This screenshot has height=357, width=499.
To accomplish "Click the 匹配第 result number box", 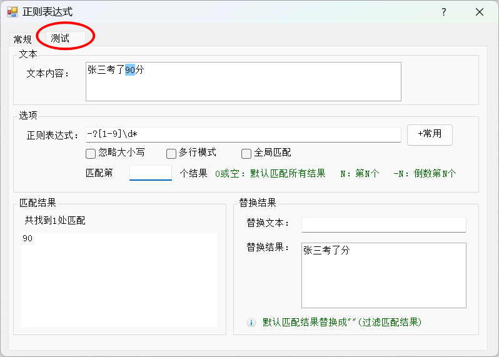I will pyautogui.click(x=150, y=173).
